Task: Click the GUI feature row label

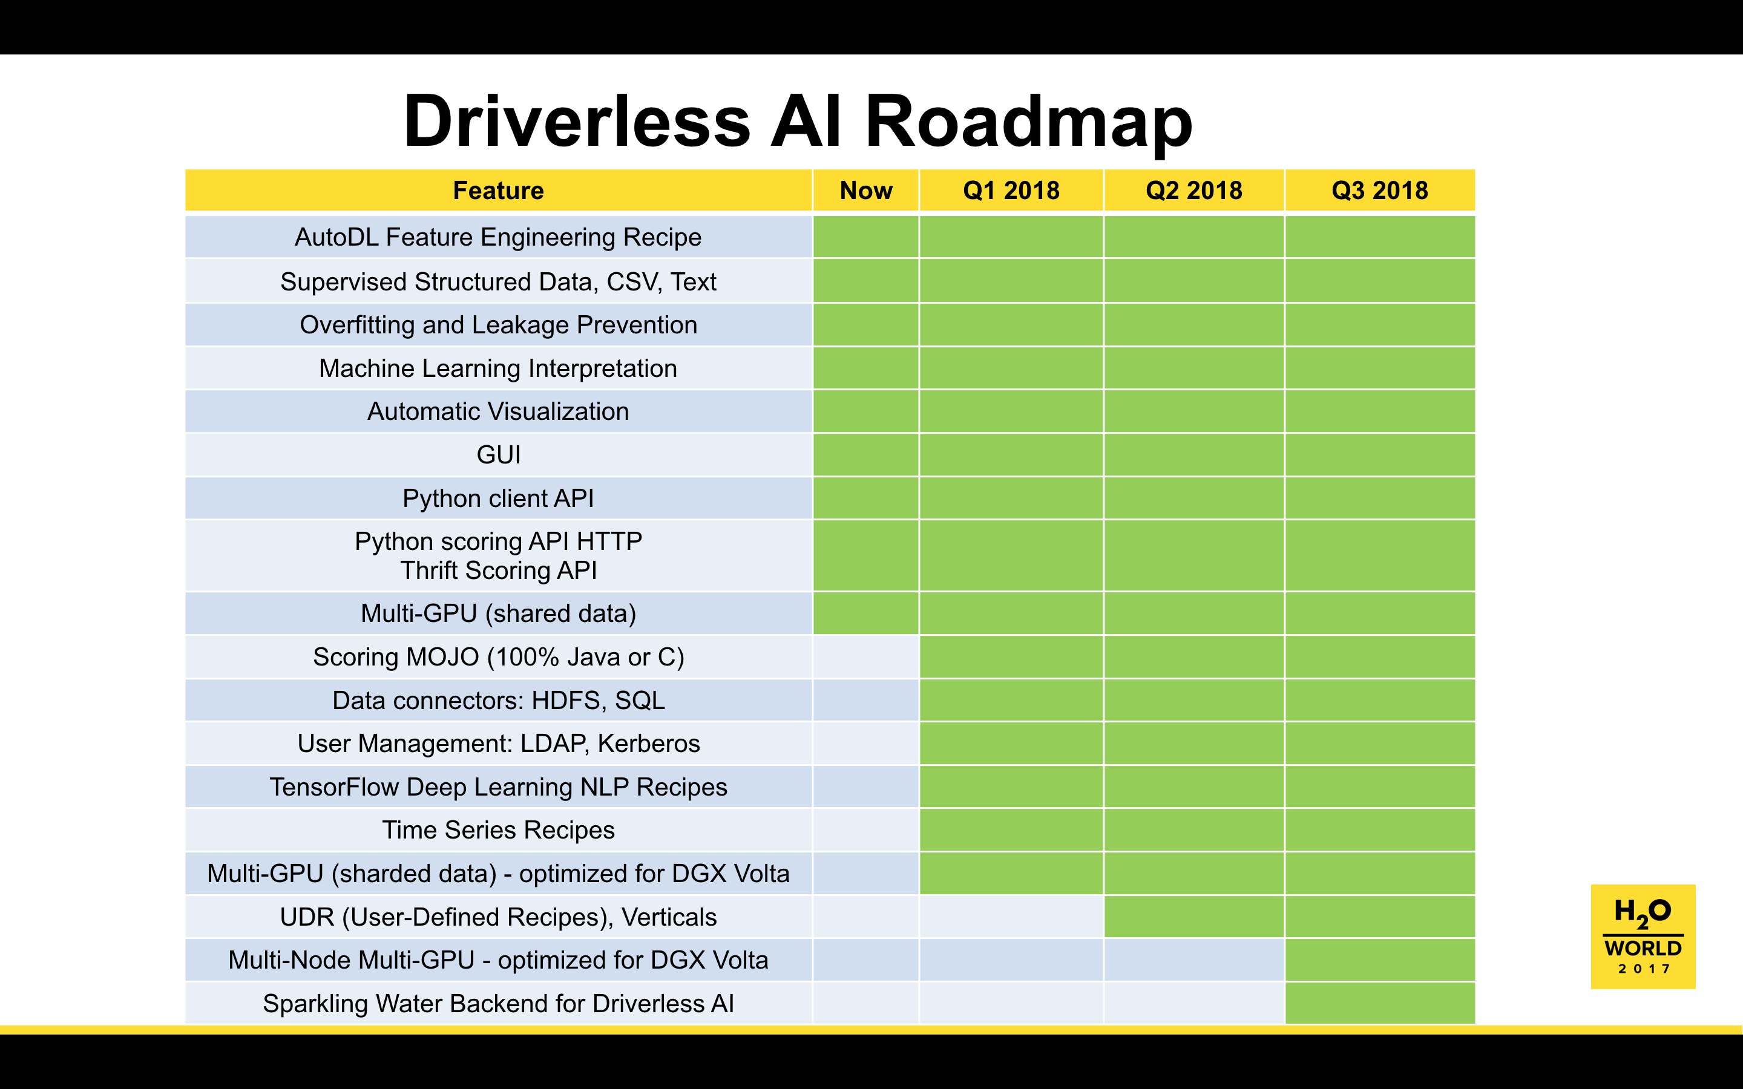Action: [x=497, y=454]
